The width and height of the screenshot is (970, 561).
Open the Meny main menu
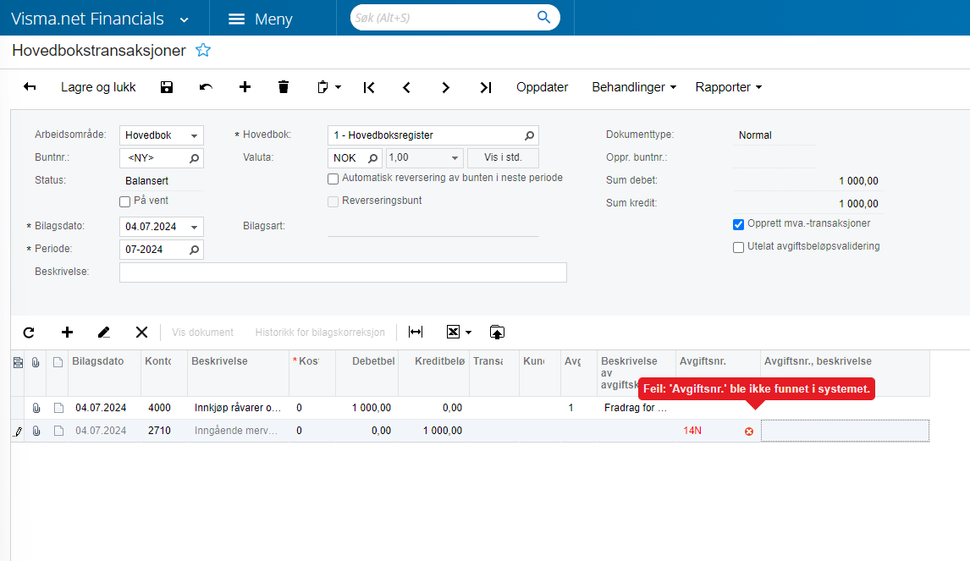coord(261,19)
